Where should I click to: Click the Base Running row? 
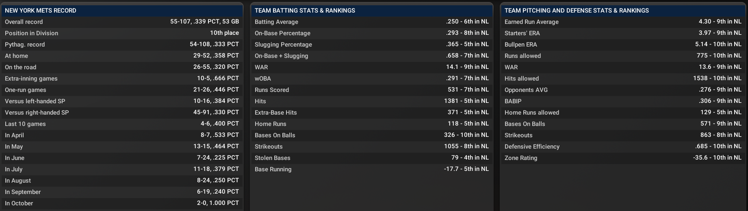(x=372, y=169)
